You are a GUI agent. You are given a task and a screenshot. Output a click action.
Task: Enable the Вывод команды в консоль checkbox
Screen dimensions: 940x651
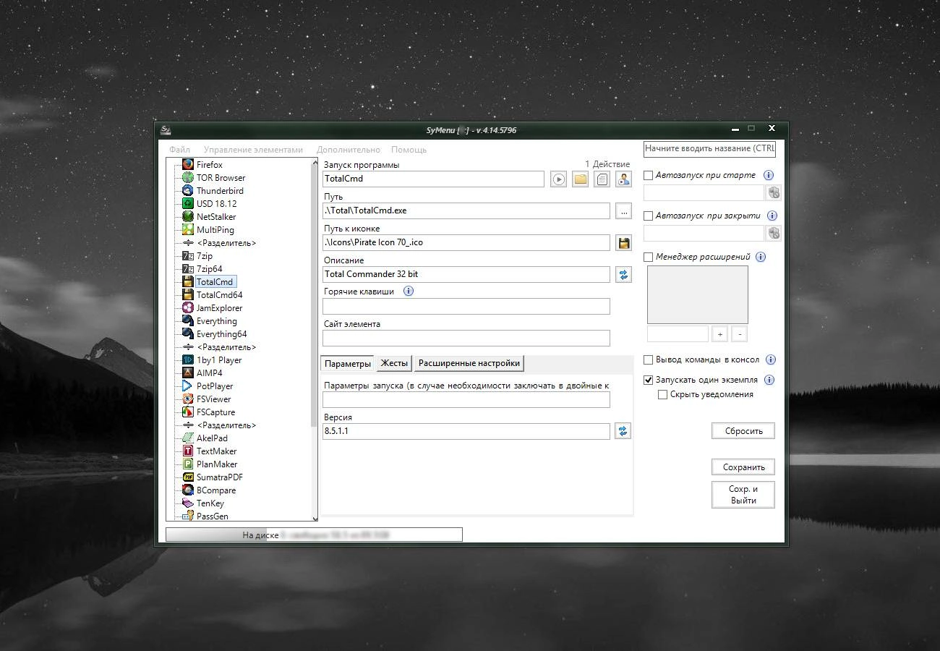(649, 359)
